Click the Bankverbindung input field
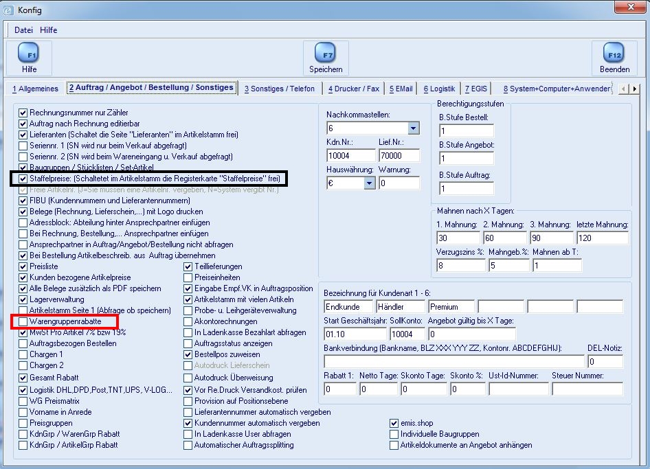This screenshot has width=650, height=469. point(454,361)
